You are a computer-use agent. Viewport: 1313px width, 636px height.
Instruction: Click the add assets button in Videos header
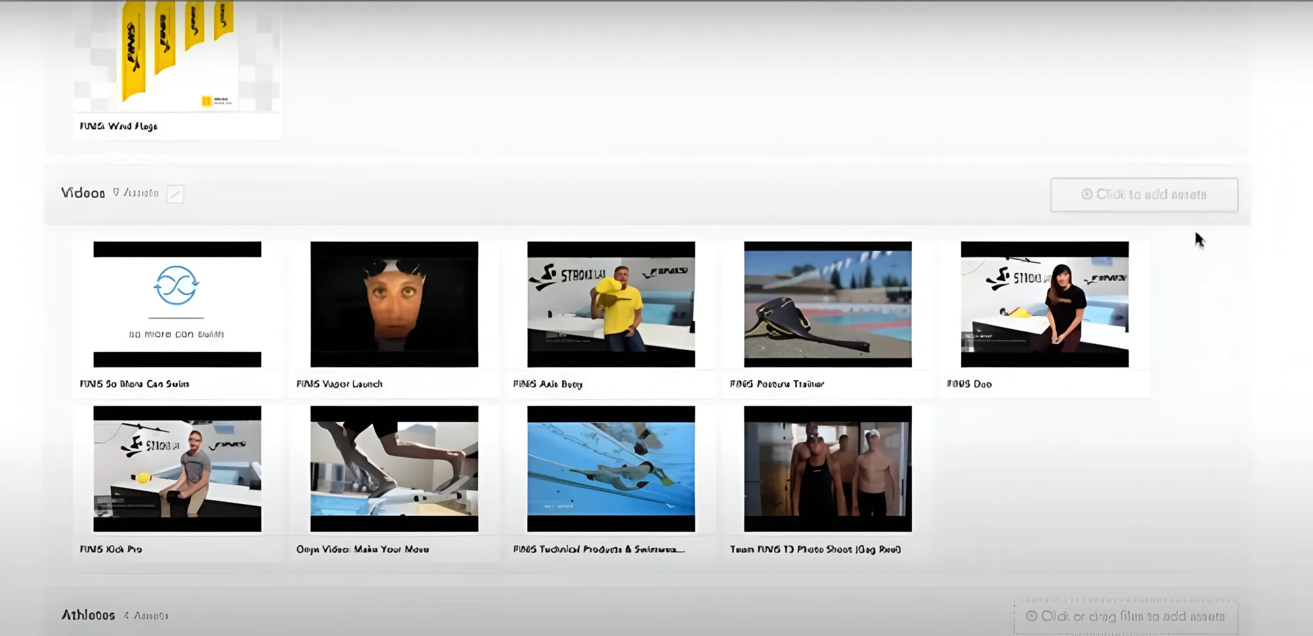pos(1144,194)
